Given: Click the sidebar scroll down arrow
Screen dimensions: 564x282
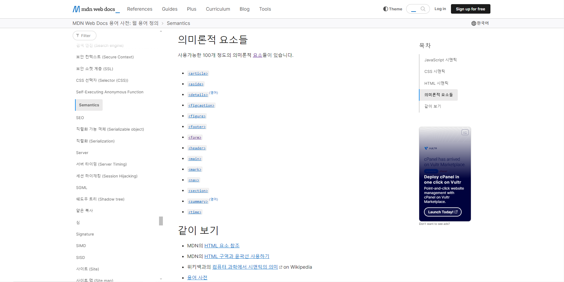Looking at the screenshot, I should [161, 279].
